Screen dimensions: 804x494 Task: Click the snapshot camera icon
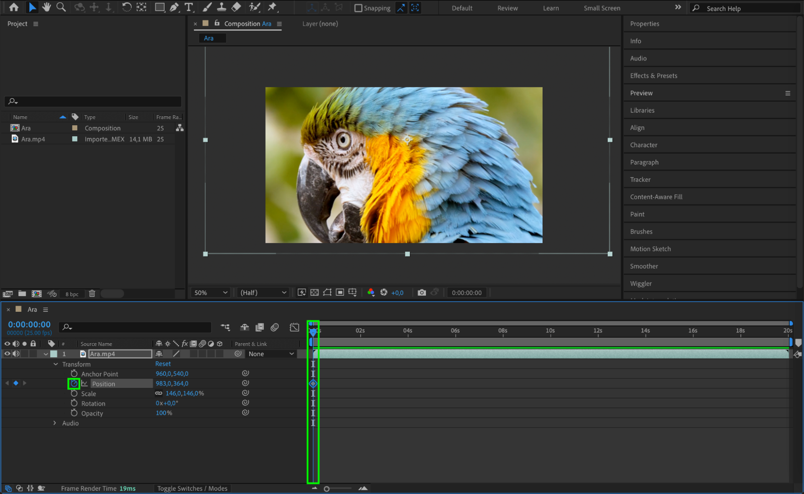coord(421,292)
